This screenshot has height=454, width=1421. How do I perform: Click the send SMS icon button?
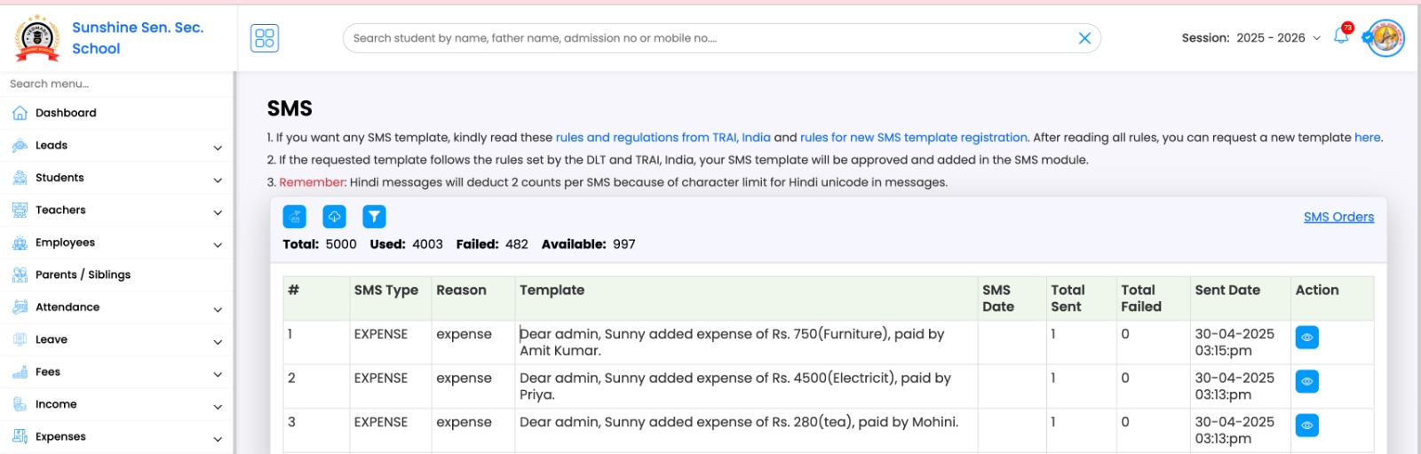pyautogui.click(x=294, y=217)
